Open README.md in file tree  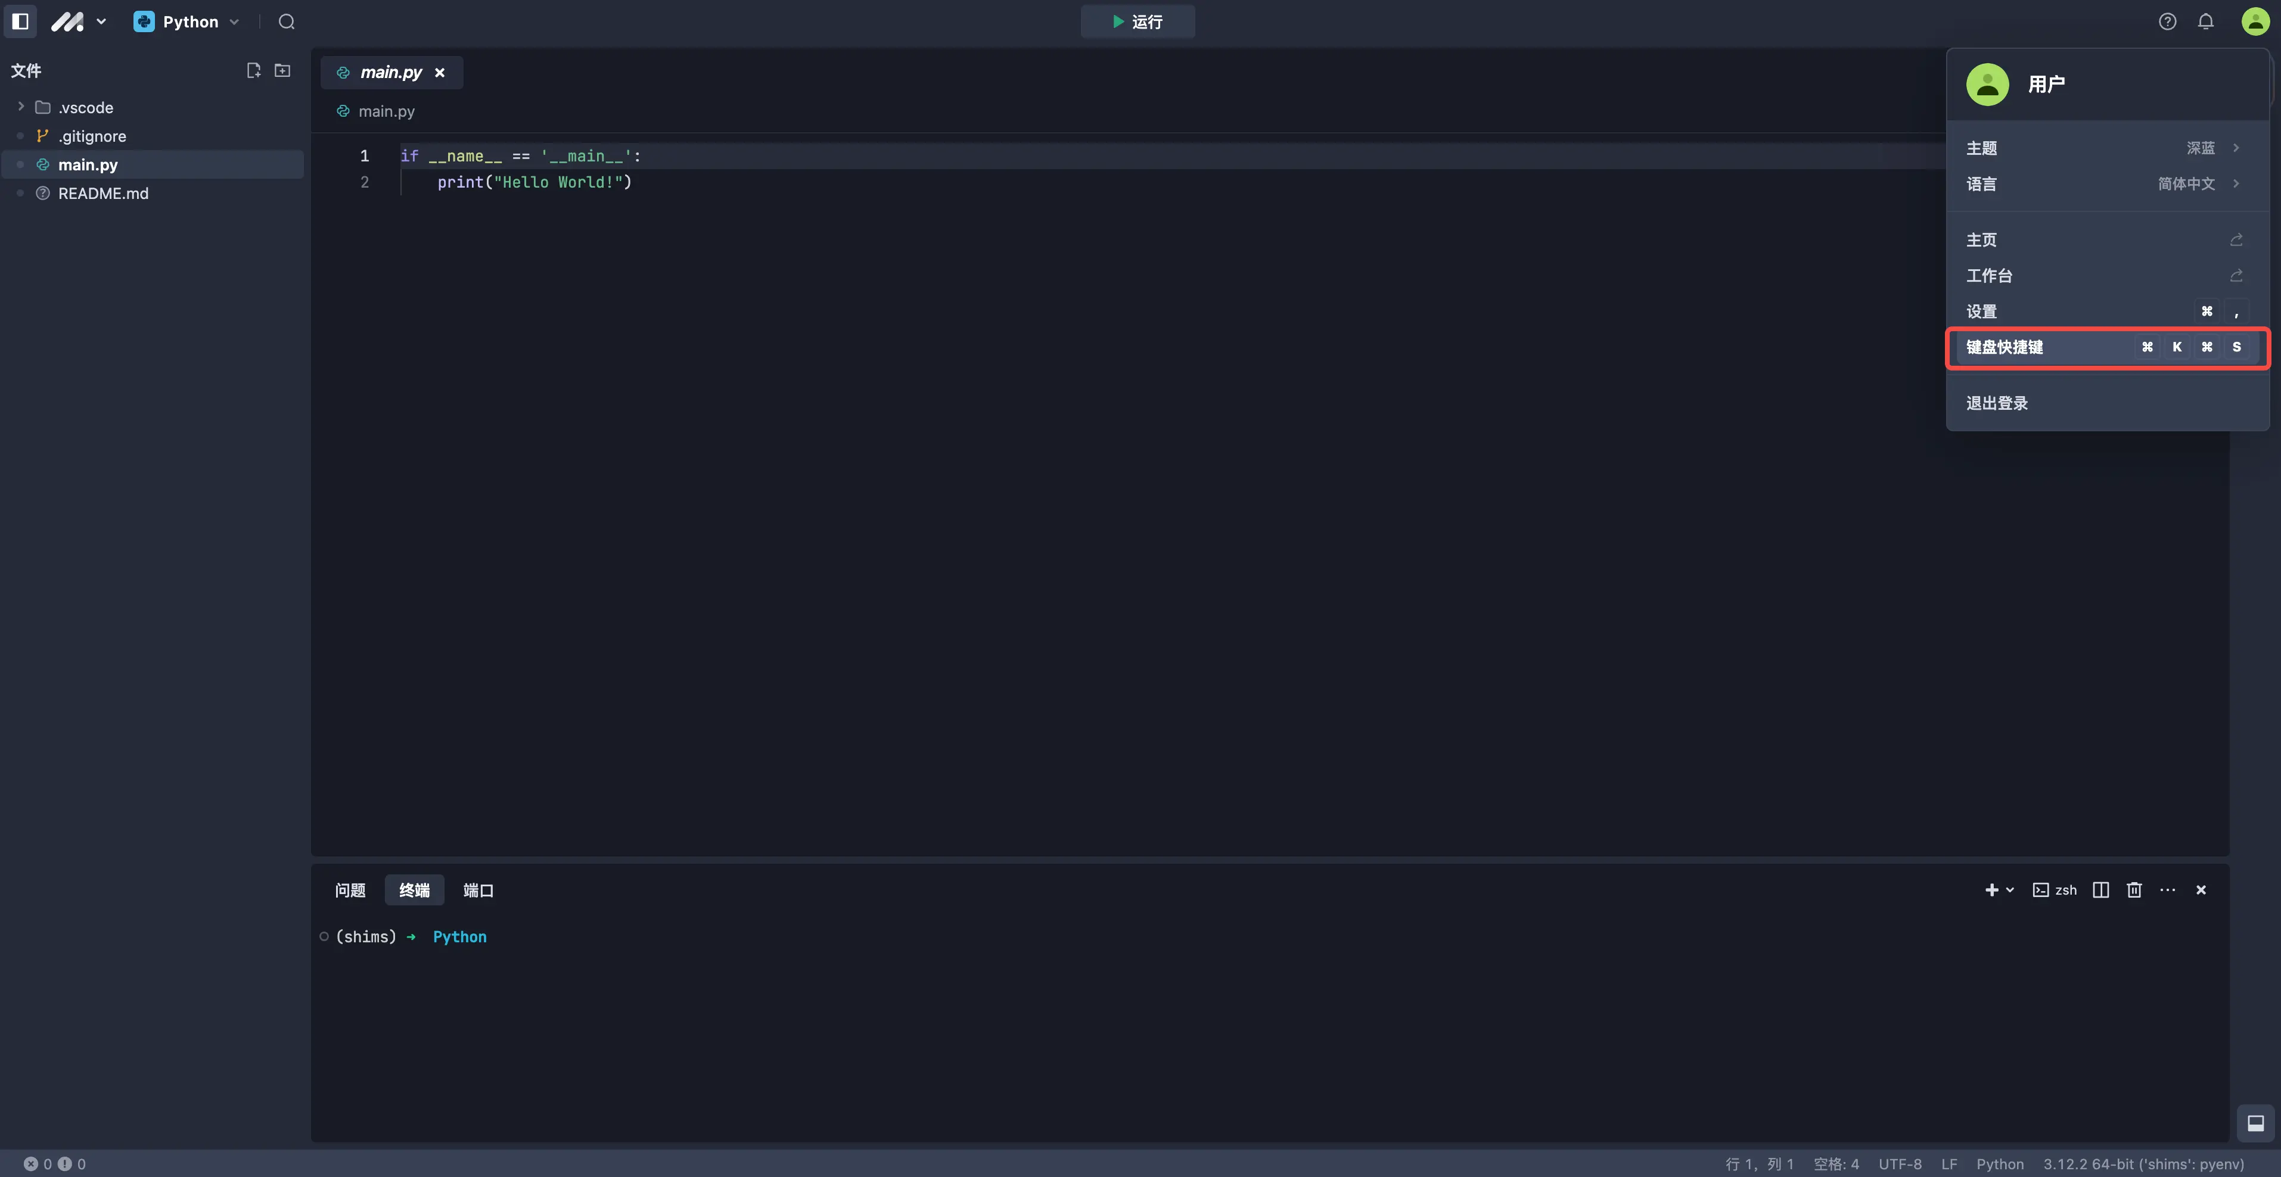pos(102,193)
